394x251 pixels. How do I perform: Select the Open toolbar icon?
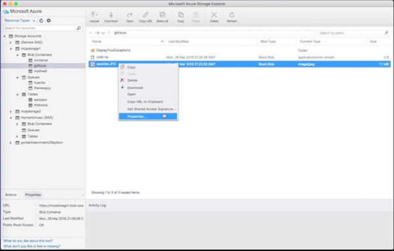pyautogui.click(x=129, y=17)
